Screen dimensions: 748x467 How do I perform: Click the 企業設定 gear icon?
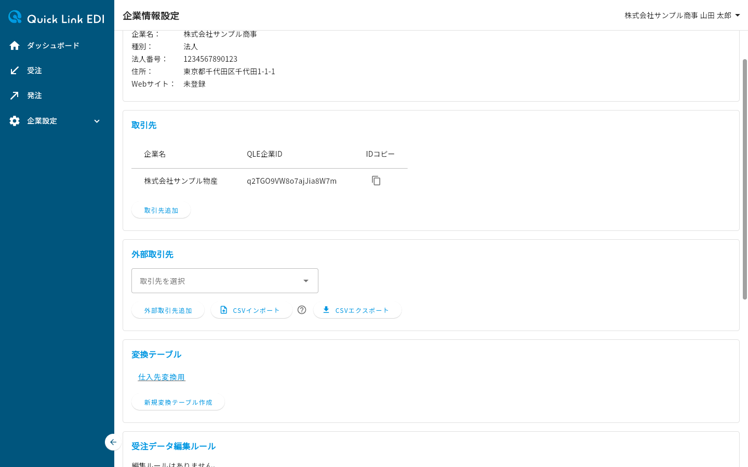click(x=15, y=121)
